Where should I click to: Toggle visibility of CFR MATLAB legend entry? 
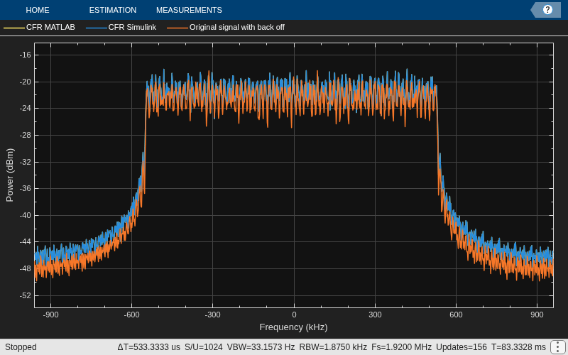point(50,27)
